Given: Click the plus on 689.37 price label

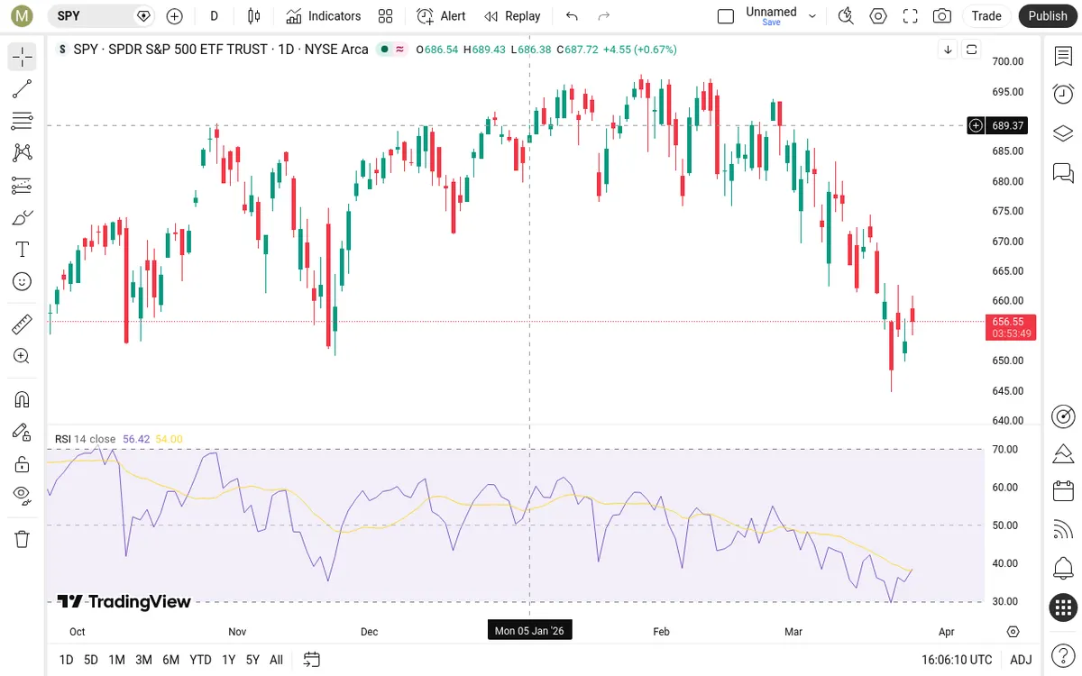Looking at the screenshot, I should pos(976,126).
